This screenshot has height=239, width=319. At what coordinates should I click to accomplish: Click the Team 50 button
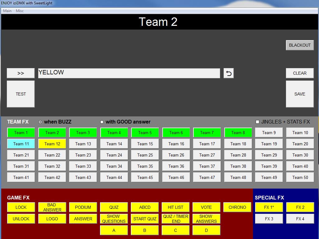coord(300,177)
